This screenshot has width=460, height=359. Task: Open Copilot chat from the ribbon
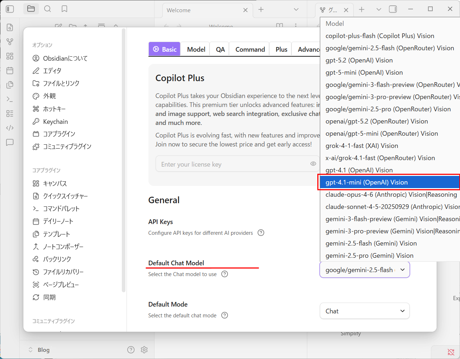click(x=10, y=142)
